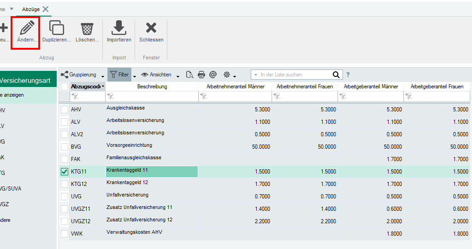This screenshot has width=472, height=249.
Task: Click the 'In der Liste suchen' field
Action: [x=295, y=75]
